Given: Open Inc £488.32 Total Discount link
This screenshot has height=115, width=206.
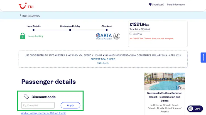Looking at the screenshot, I should [x=140, y=38].
